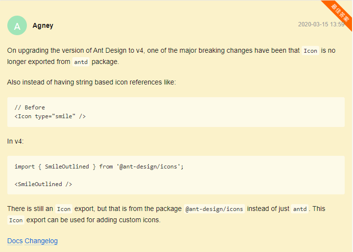Click the green 'A' avatar of Agney
Image resolution: width=353 pixels, height=252 pixels.
pos(17,25)
